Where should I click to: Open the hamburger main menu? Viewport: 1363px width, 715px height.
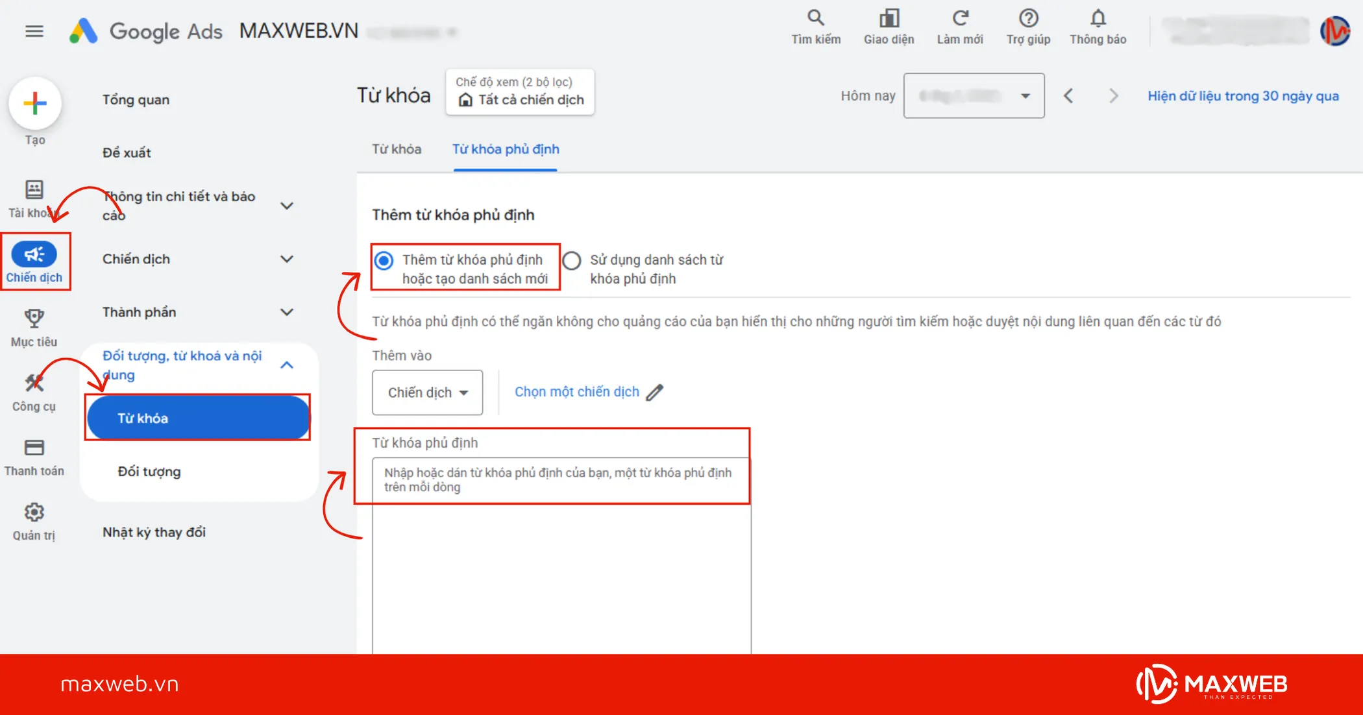tap(34, 30)
